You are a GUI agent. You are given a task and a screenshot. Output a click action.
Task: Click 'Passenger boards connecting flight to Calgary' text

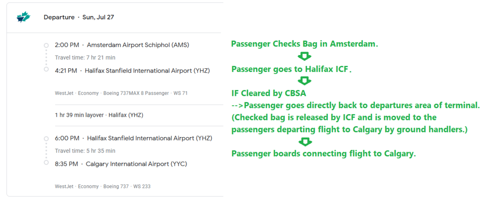[x=324, y=154]
